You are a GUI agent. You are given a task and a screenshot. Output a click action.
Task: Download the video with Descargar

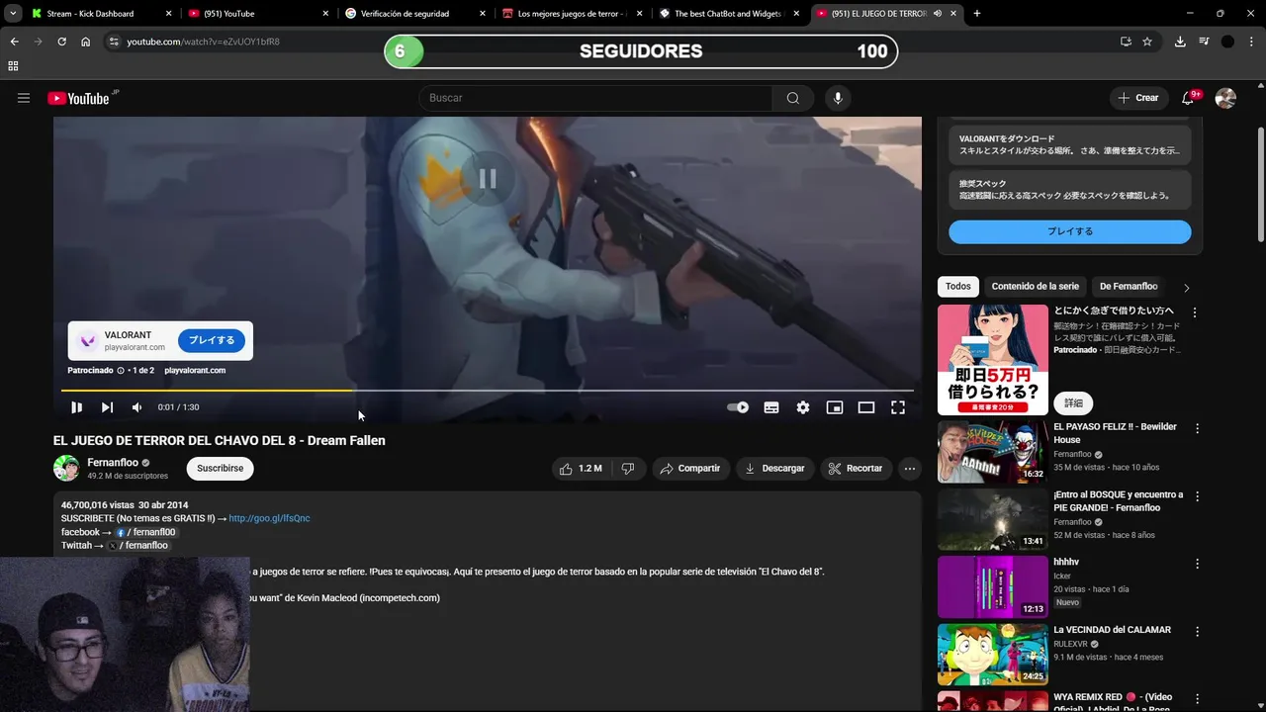click(775, 469)
